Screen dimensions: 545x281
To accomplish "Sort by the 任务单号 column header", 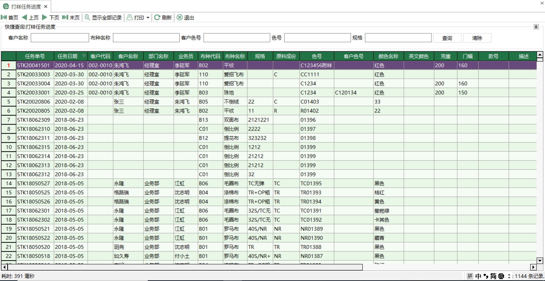I will point(35,56).
